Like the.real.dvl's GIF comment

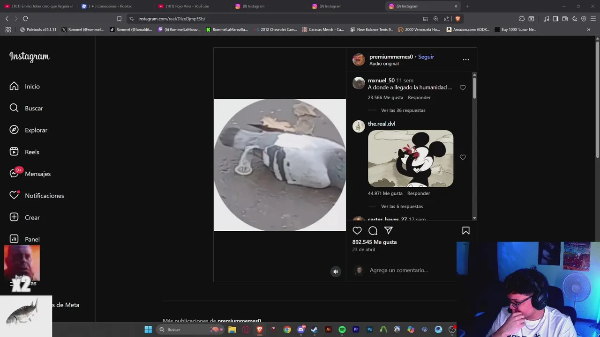pyautogui.click(x=463, y=157)
